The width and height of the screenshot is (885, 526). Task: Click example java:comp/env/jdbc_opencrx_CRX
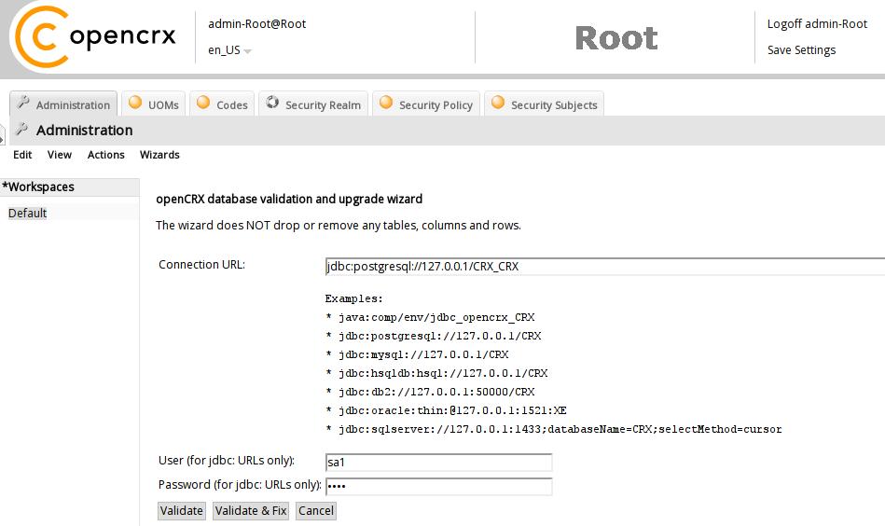coord(436,317)
